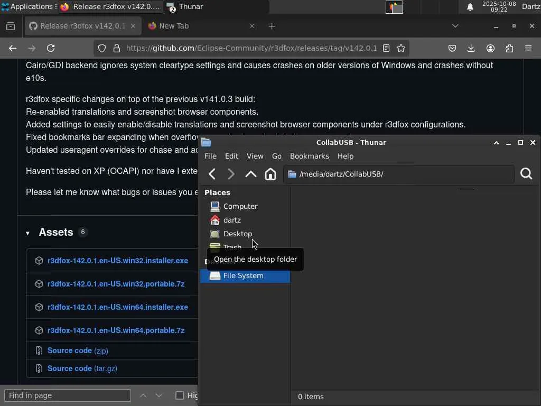Open the Firefox hamburger menu
This screenshot has width=541, height=406.
pos(528,48)
